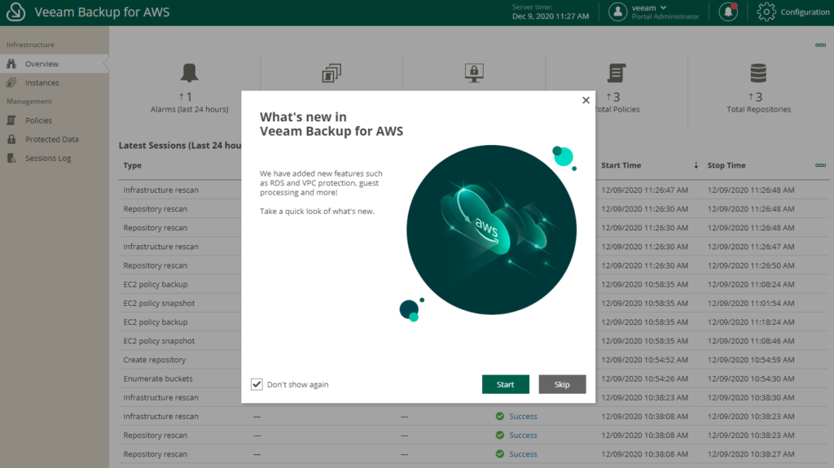This screenshot has height=468, width=834.
Task: Click the Alarms bell widget icon
Action: coord(189,73)
